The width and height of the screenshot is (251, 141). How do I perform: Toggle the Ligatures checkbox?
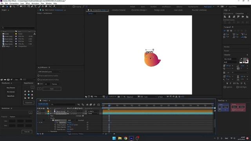225,87
